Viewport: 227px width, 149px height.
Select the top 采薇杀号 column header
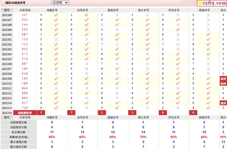[204, 10]
